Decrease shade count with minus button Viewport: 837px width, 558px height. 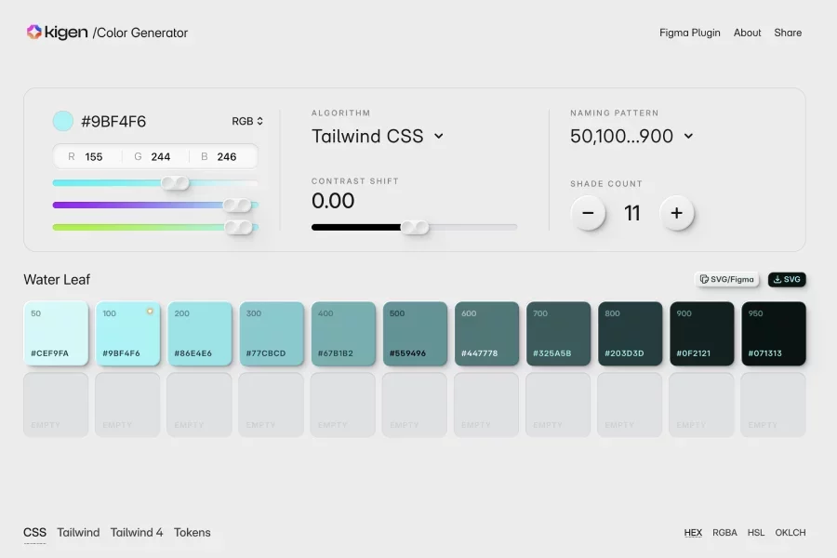tap(588, 213)
